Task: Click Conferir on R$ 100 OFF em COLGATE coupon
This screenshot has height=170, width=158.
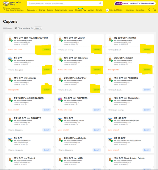Action: coord(46,130)
